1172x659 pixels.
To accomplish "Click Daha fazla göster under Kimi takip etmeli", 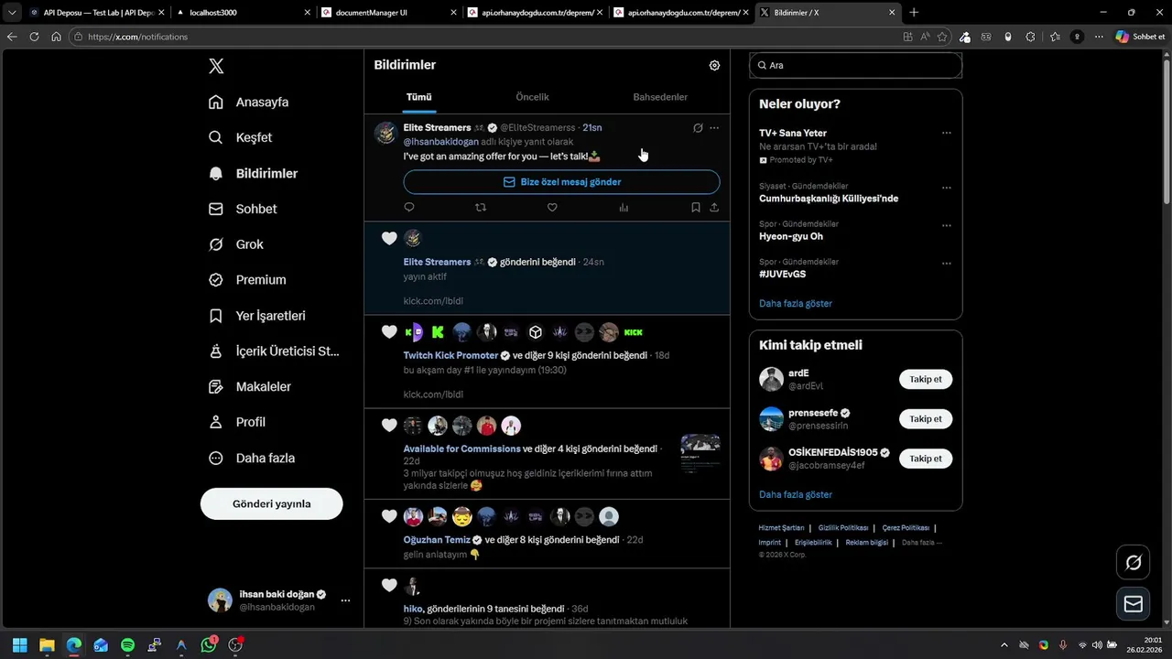I will point(796,494).
